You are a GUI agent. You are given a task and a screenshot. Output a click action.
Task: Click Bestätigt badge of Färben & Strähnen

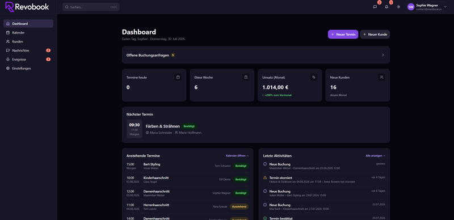click(x=189, y=126)
